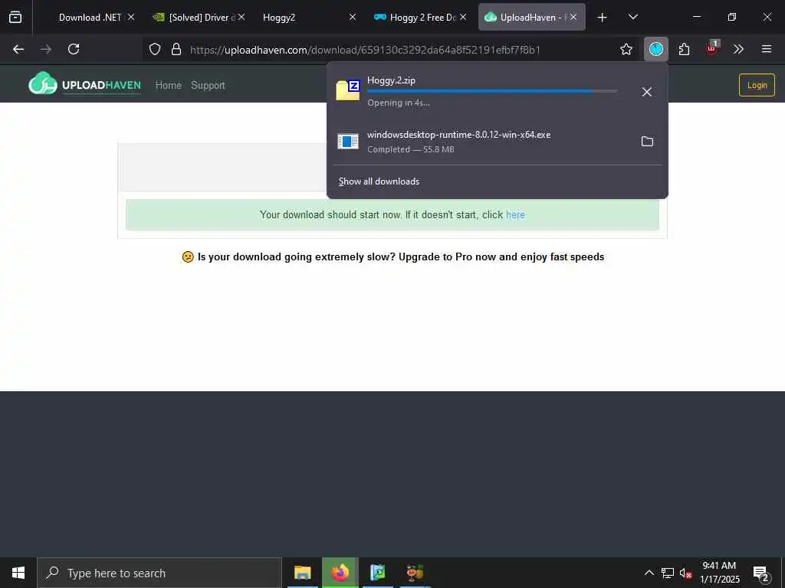The height and width of the screenshot is (588, 785).
Task: Toggle the downloads panel button
Action: (656, 49)
